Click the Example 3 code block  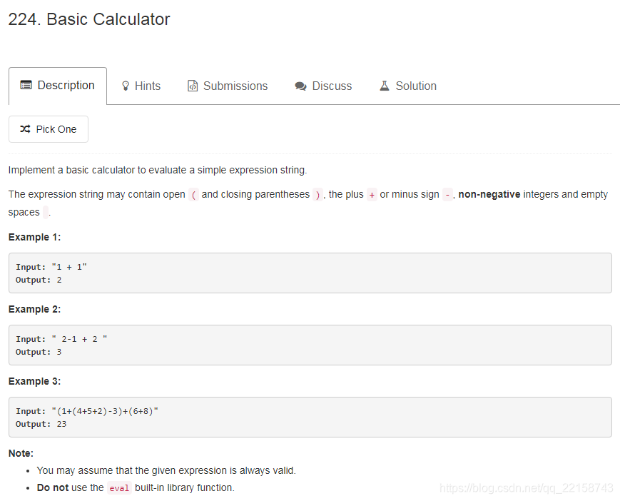310,417
